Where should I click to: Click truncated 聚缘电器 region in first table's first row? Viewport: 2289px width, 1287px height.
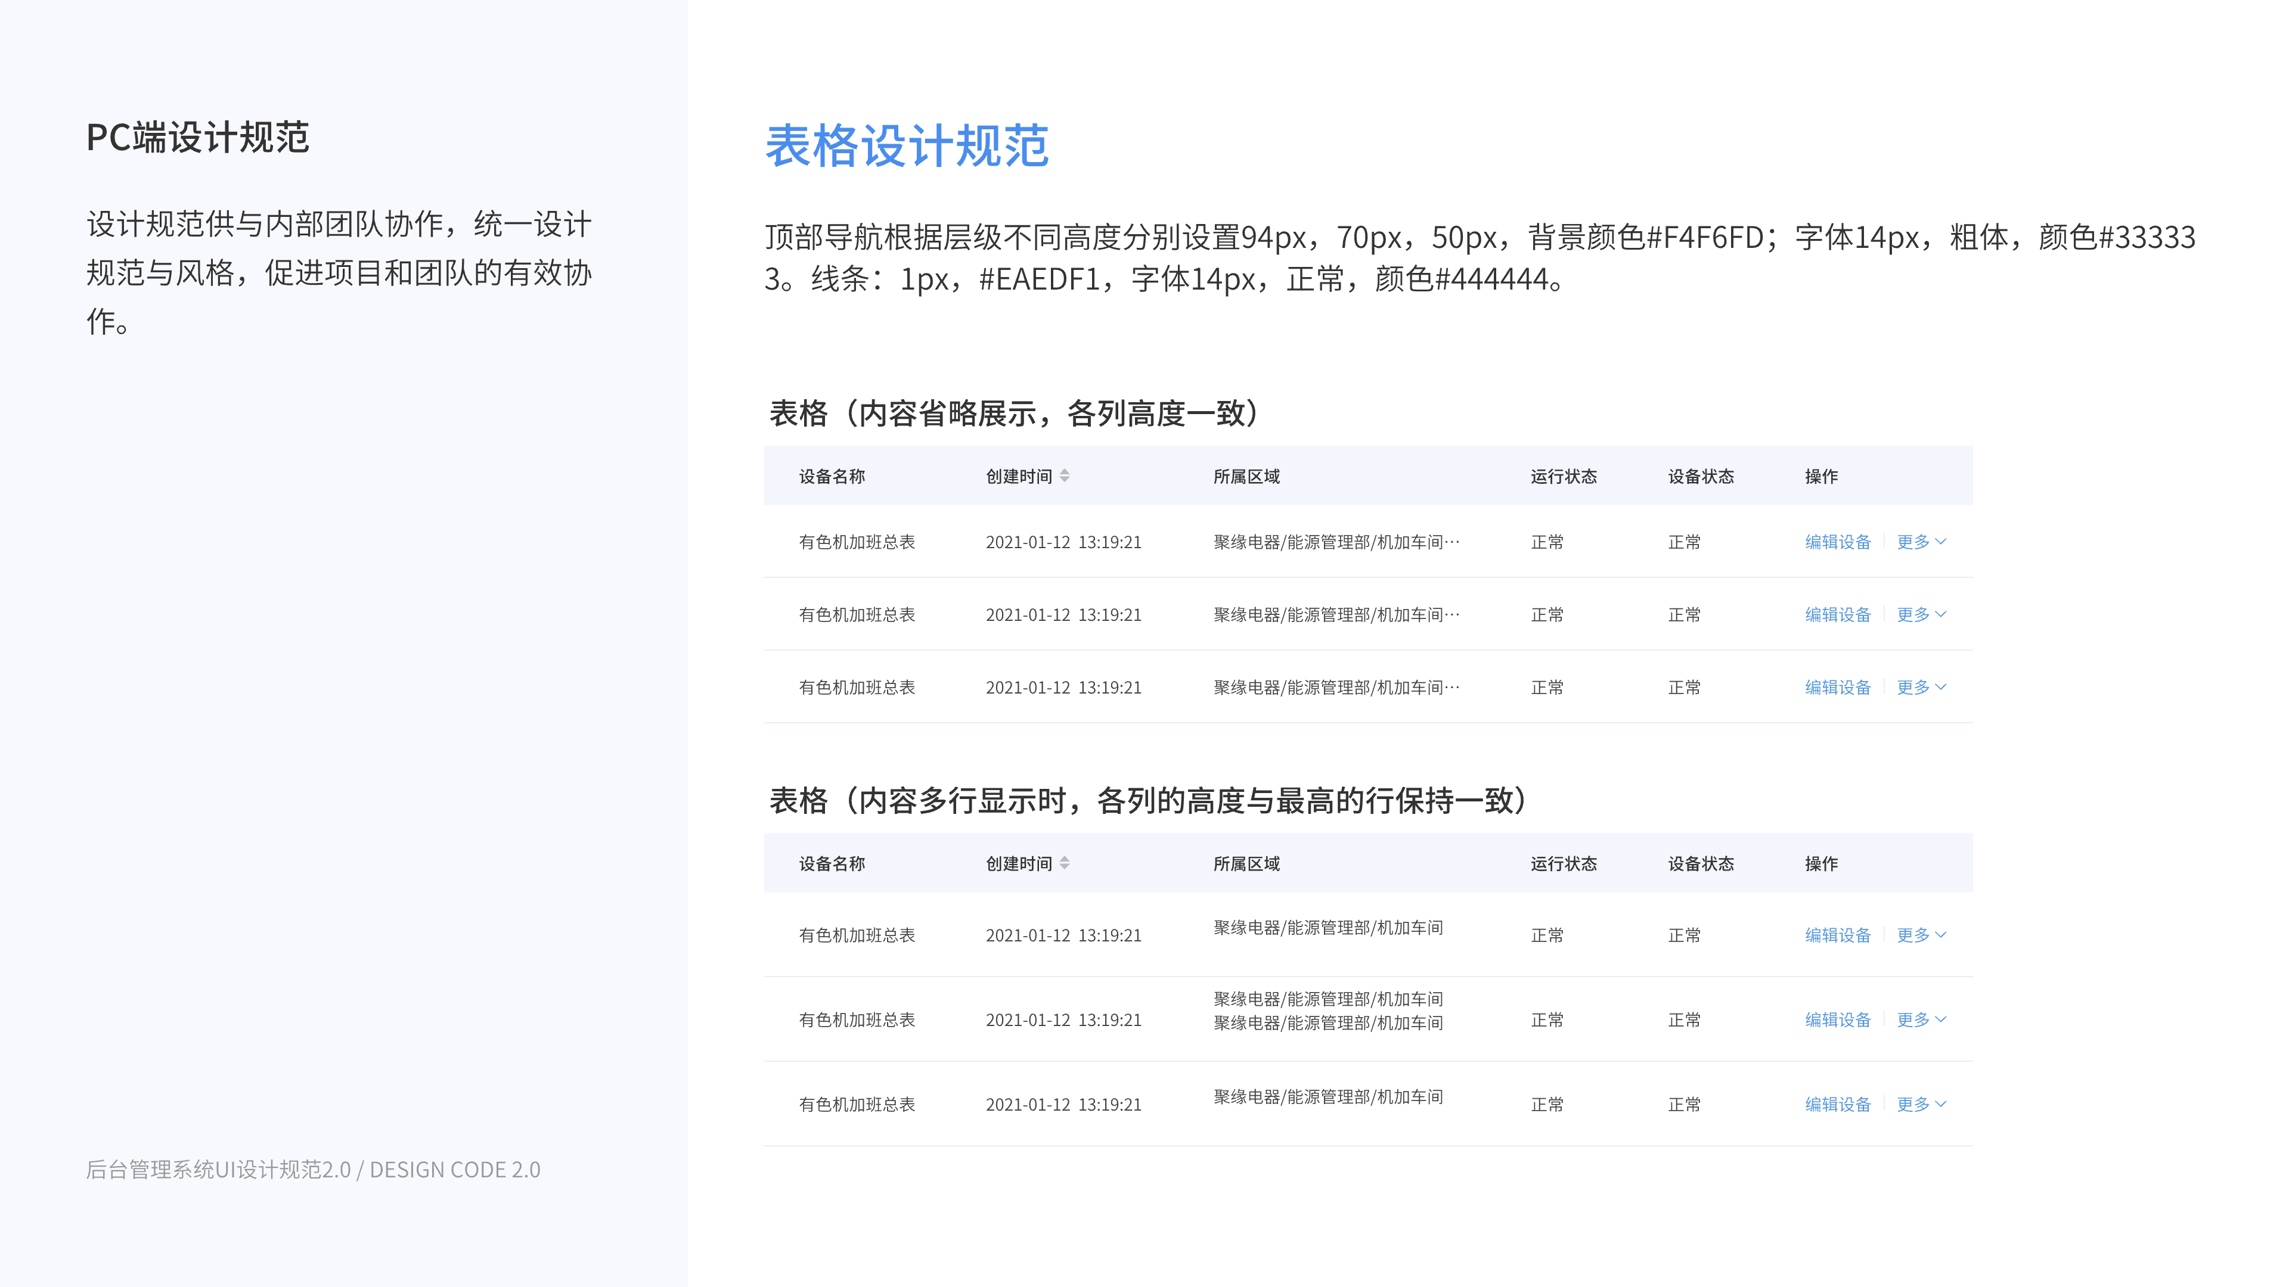[1336, 542]
